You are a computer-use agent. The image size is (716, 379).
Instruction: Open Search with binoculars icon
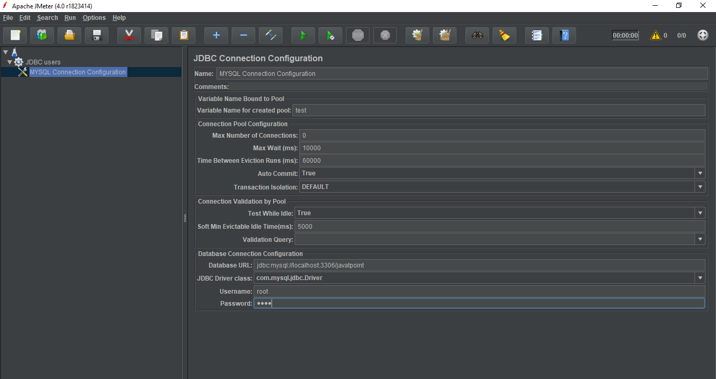click(x=477, y=36)
